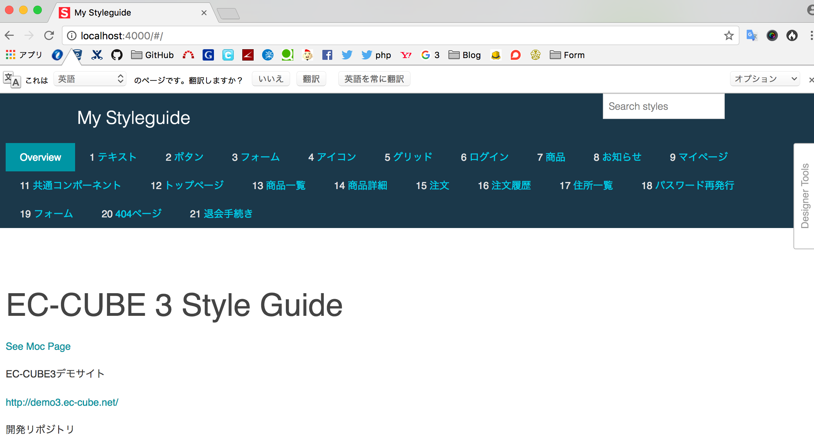Open the Designer Tools side panel

click(804, 196)
